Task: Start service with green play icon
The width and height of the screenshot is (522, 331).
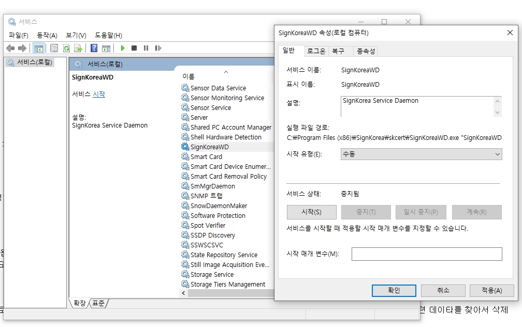Action: tap(123, 48)
